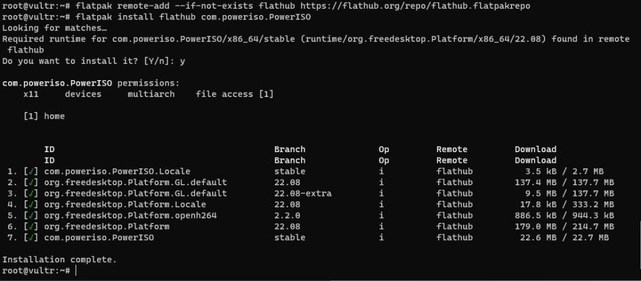Click the first Branch column header
The width and height of the screenshot is (641, 281).
(x=290, y=150)
